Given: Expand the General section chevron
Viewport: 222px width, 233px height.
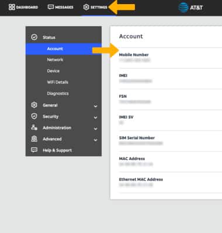Looking at the screenshot, I should click(95, 106).
